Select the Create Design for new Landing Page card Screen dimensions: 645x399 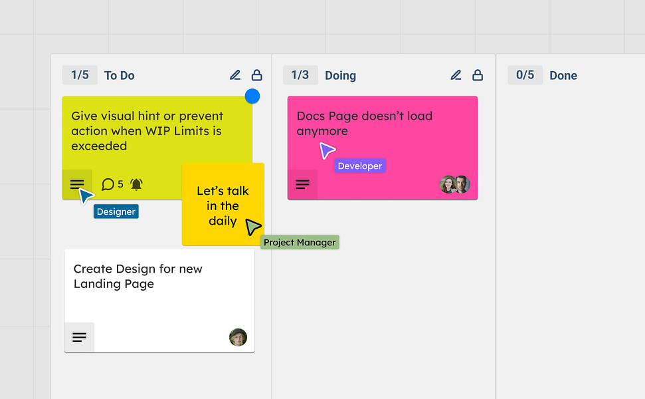159,301
